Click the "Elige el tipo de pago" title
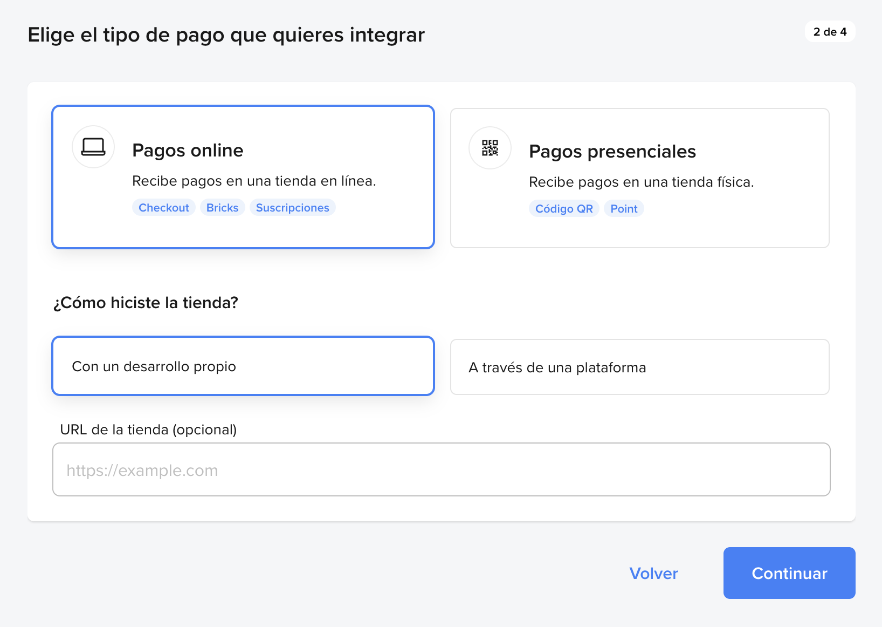882x627 pixels. tap(226, 35)
